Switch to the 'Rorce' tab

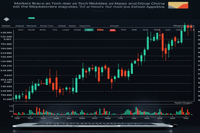coord(43,30)
